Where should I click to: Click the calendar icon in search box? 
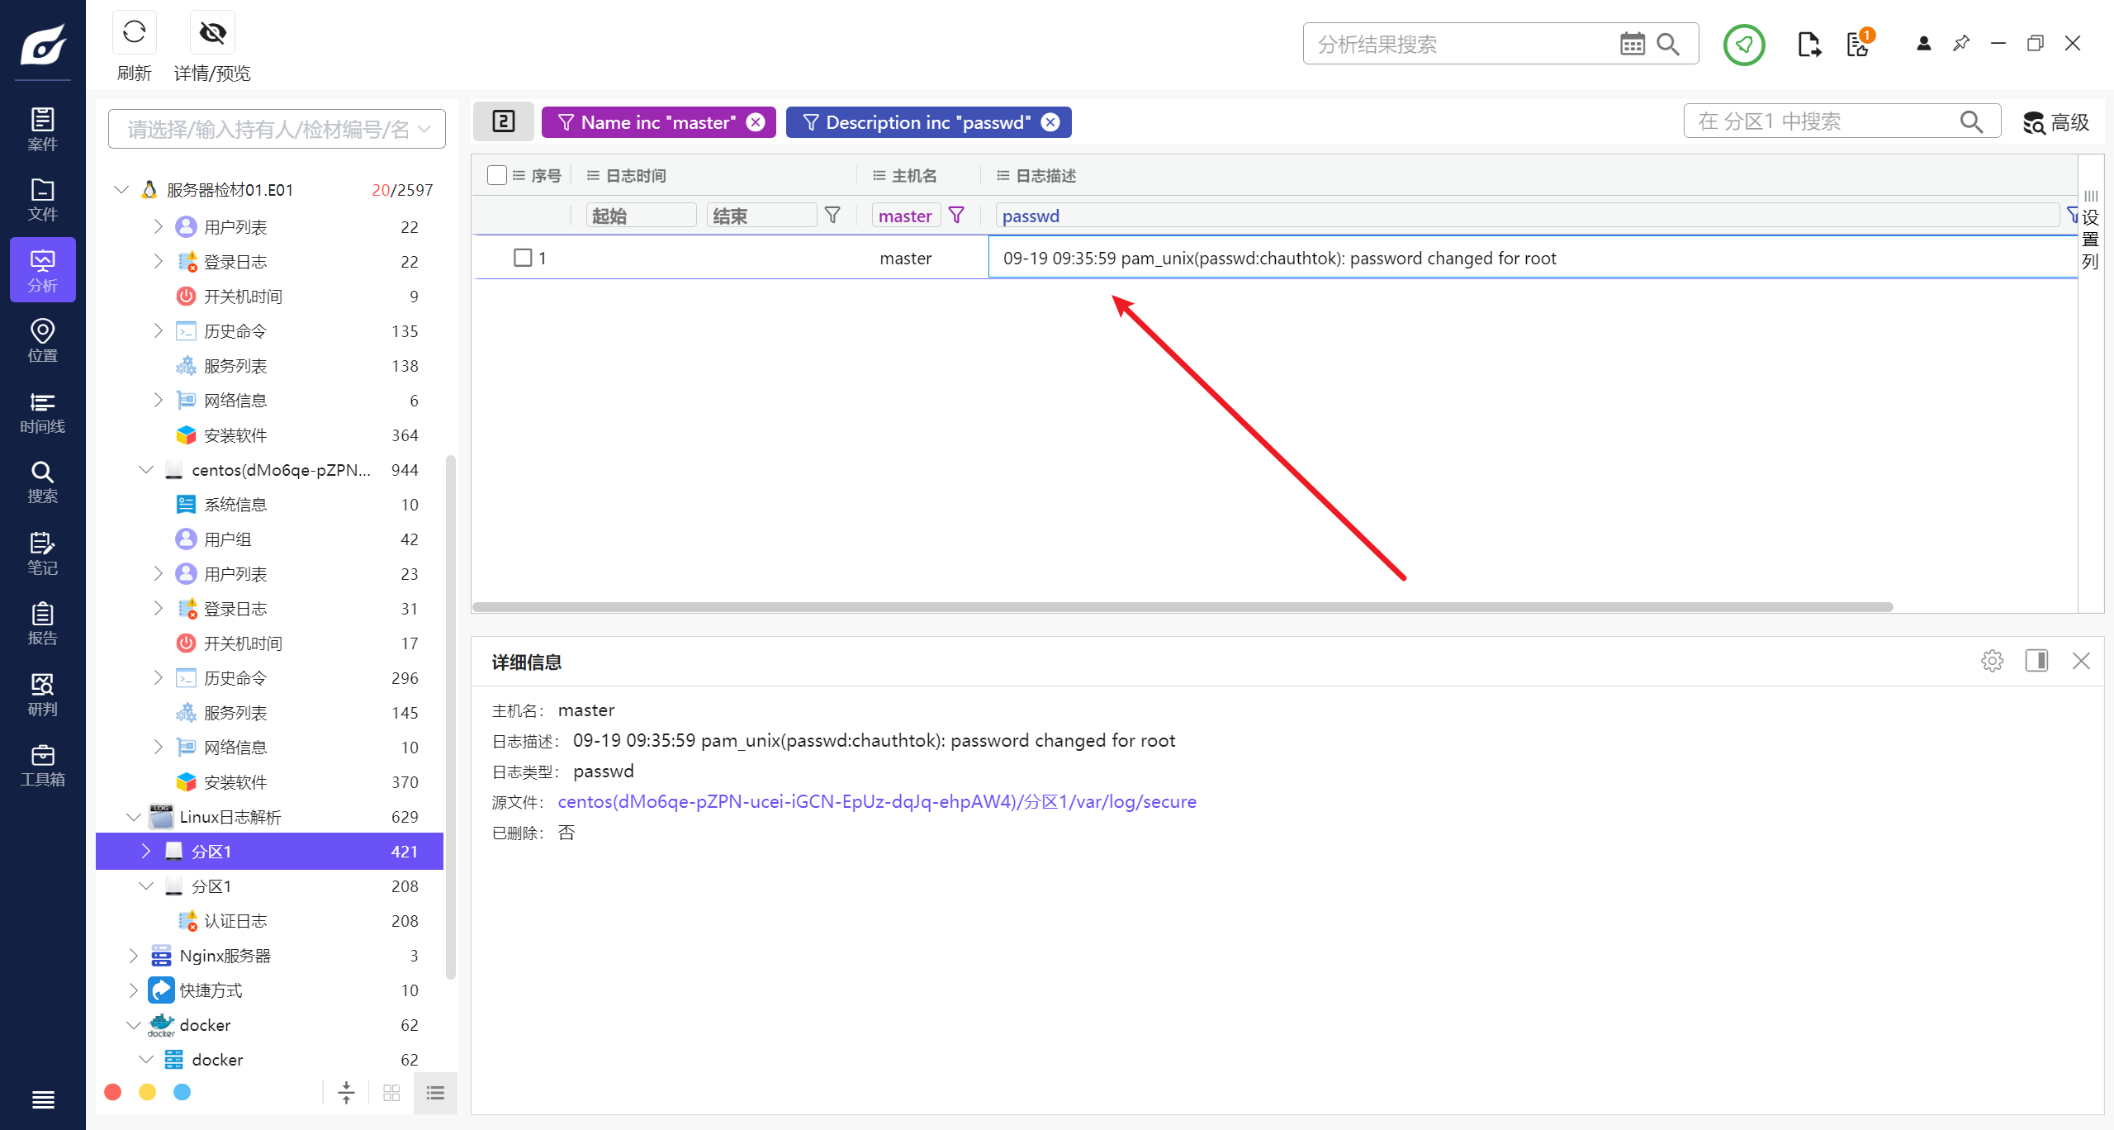pos(1632,44)
